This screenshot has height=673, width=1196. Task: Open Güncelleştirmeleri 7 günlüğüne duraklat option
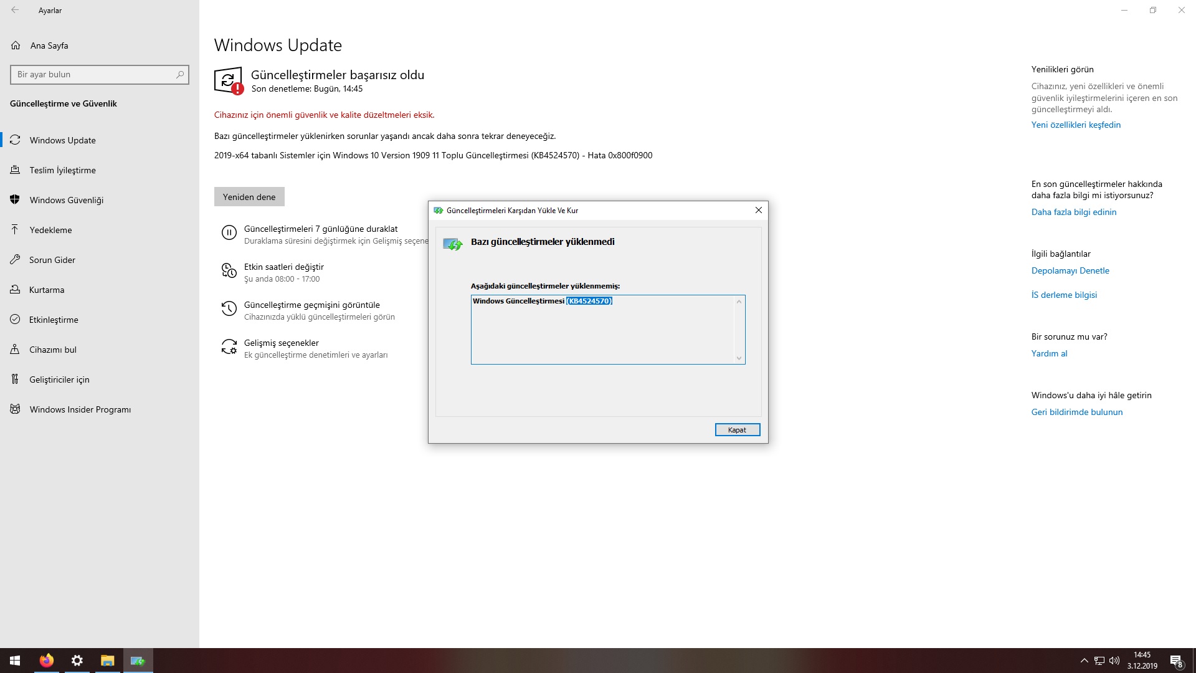pyautogui.click(x=321, y=229)
